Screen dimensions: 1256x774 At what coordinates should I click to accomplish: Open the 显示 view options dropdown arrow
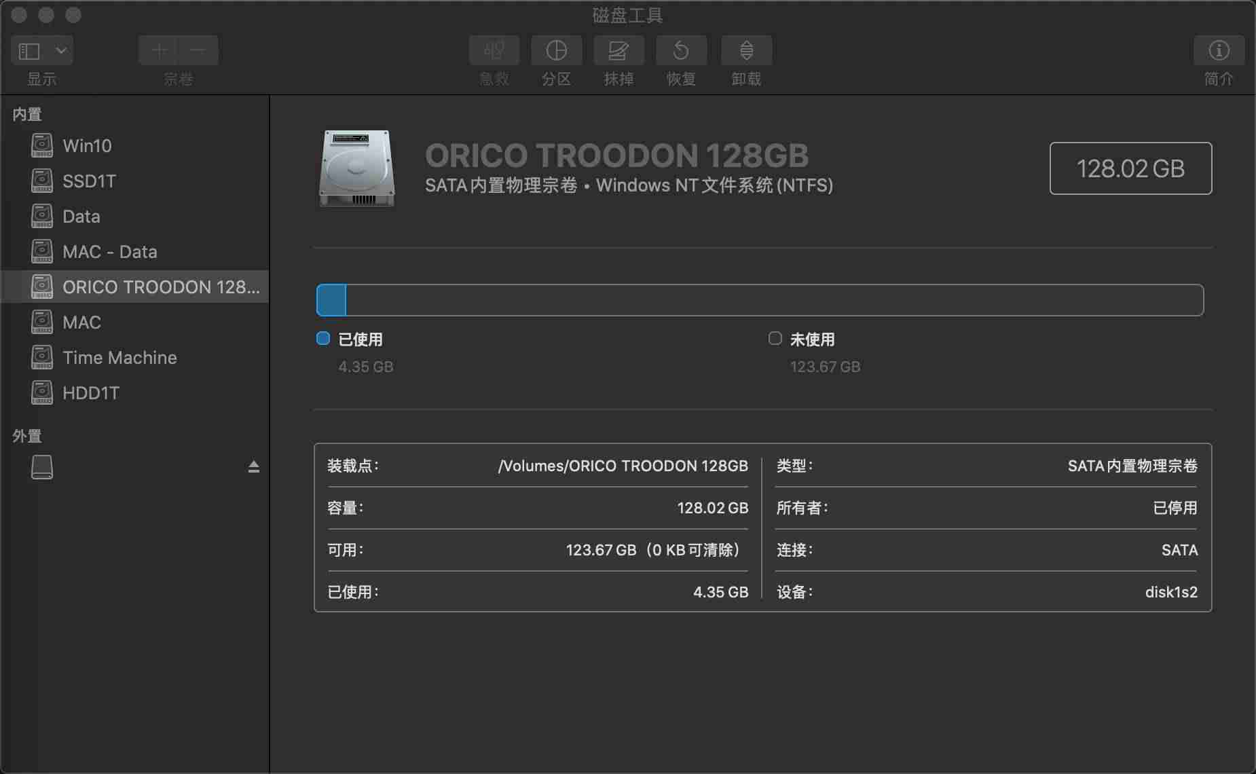(61, 51)
